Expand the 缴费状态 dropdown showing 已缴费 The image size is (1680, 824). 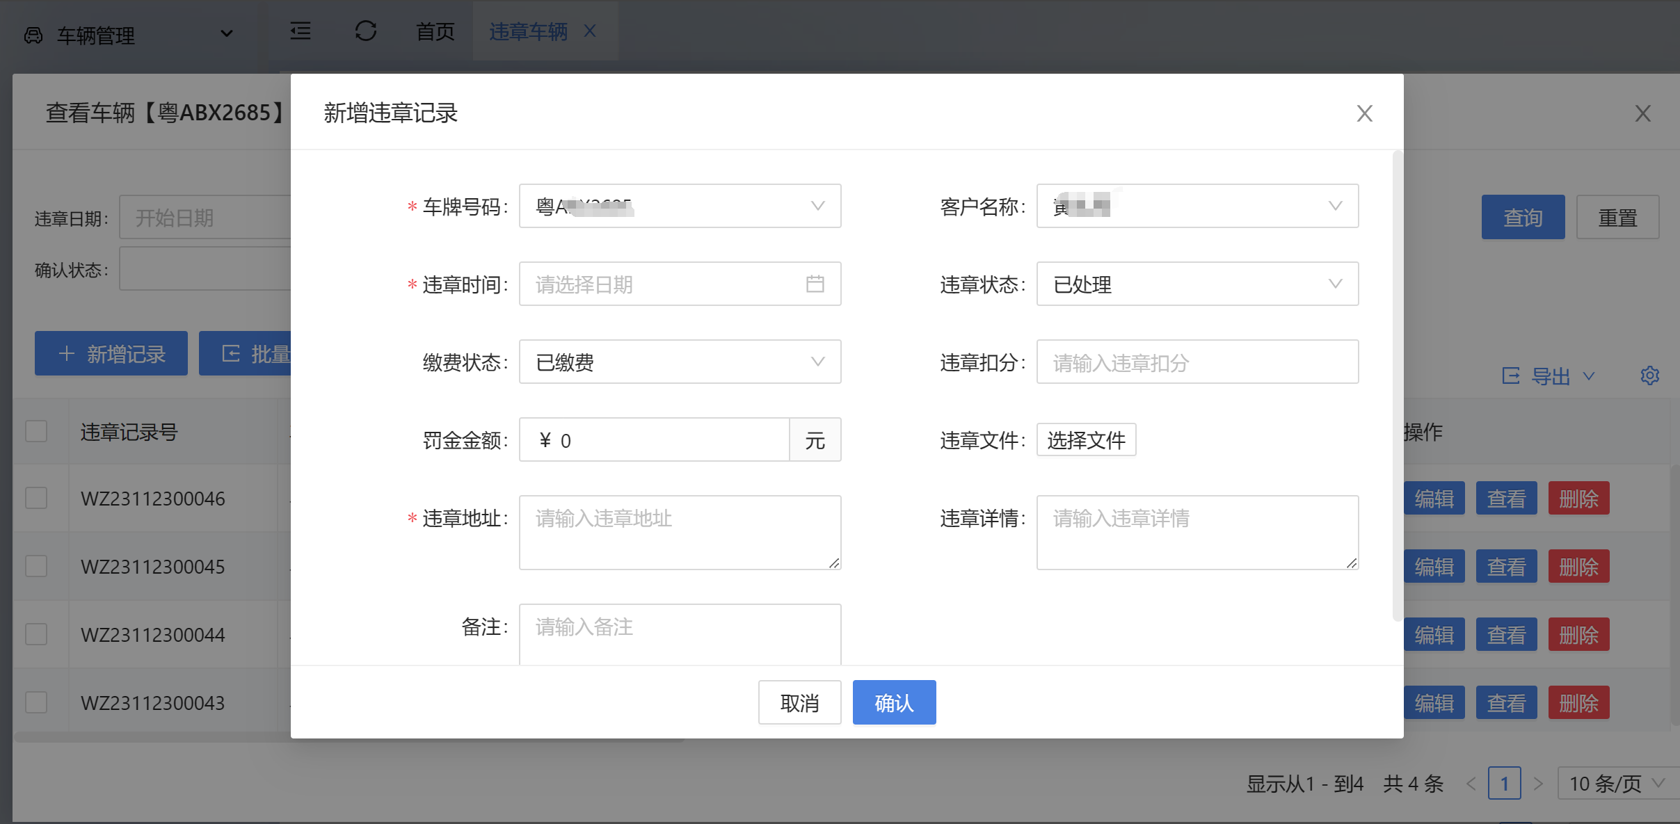tap(680, 362)
